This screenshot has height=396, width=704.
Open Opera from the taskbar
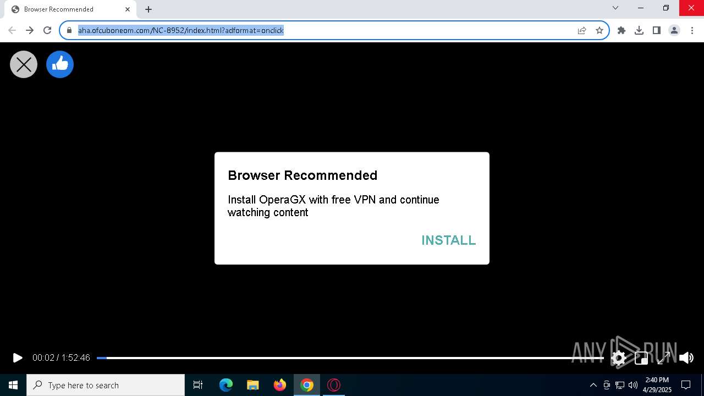click(x=334, y=385)
